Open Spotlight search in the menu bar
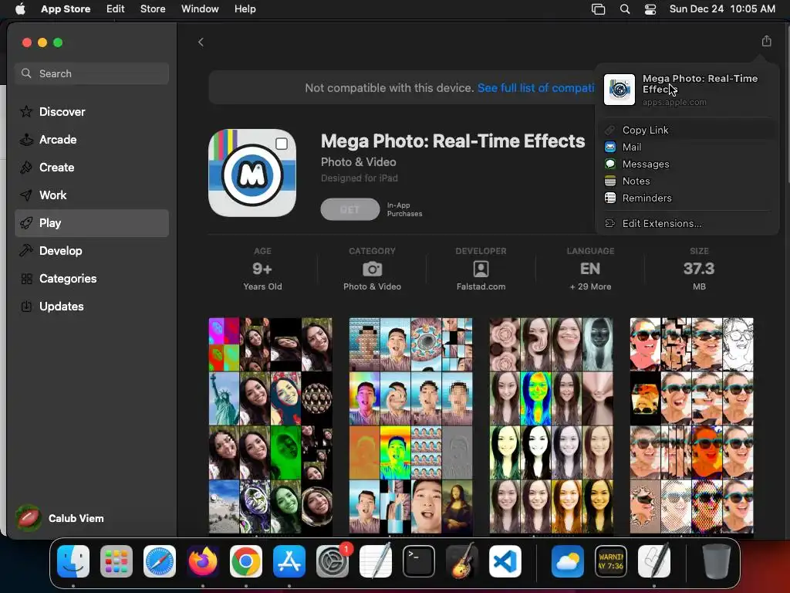 [x=625, y=9]
